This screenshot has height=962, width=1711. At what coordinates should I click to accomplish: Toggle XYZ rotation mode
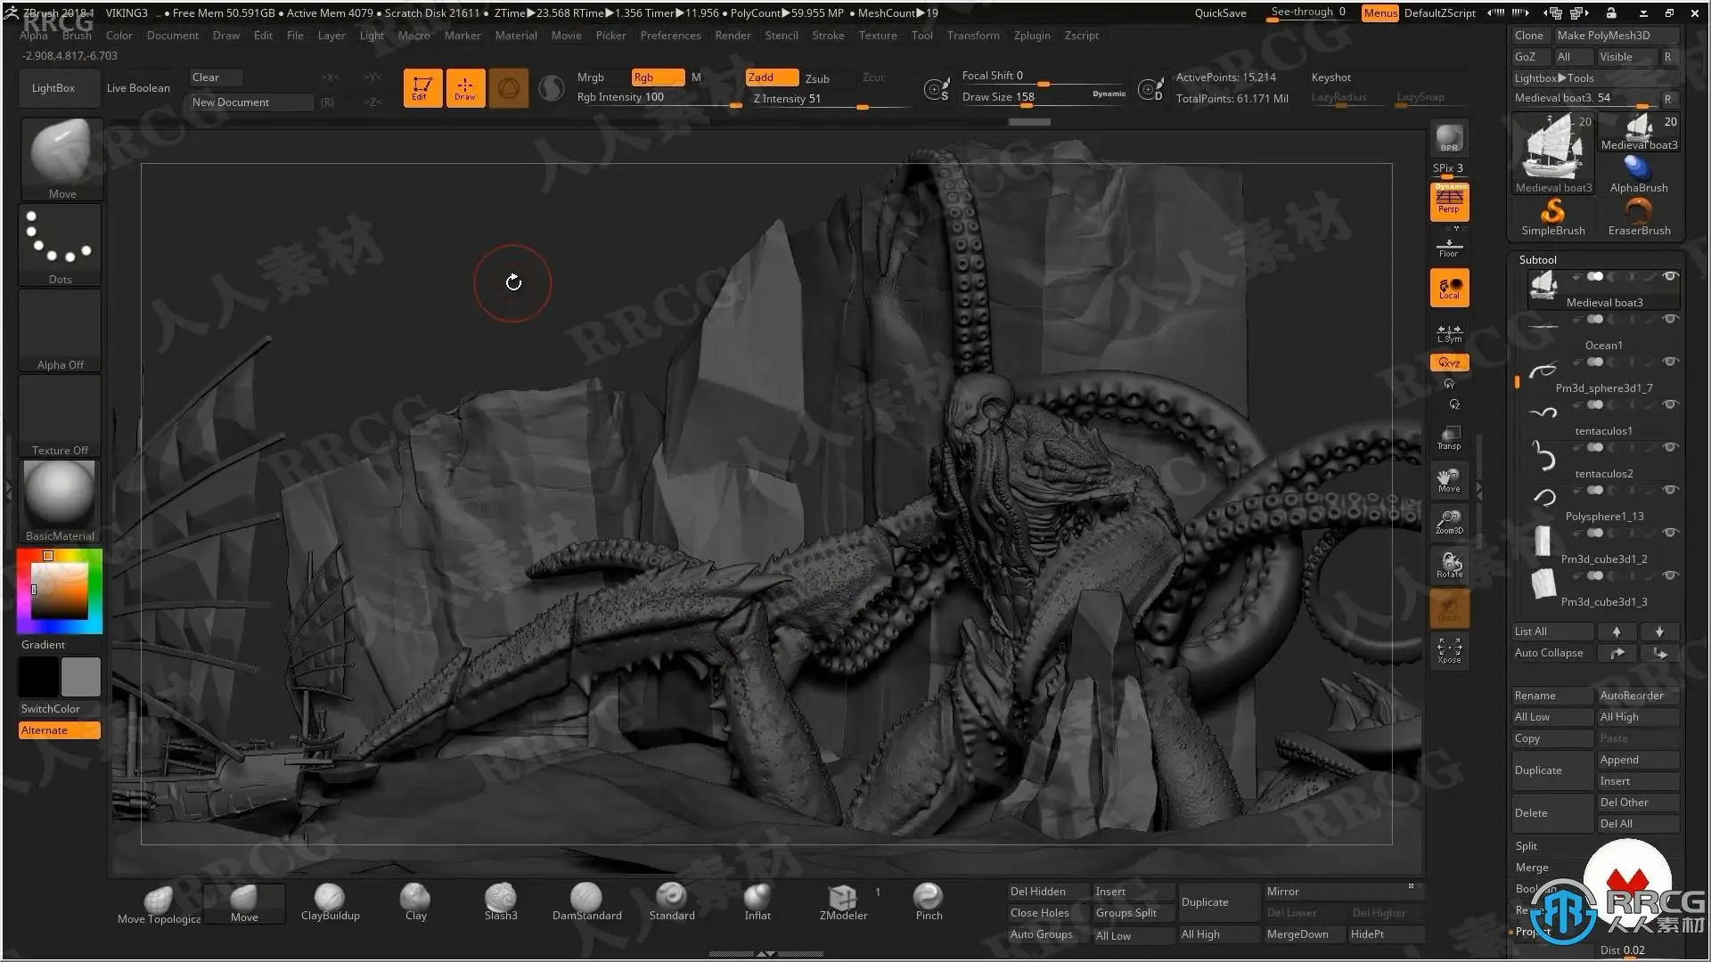(1449, 363)
